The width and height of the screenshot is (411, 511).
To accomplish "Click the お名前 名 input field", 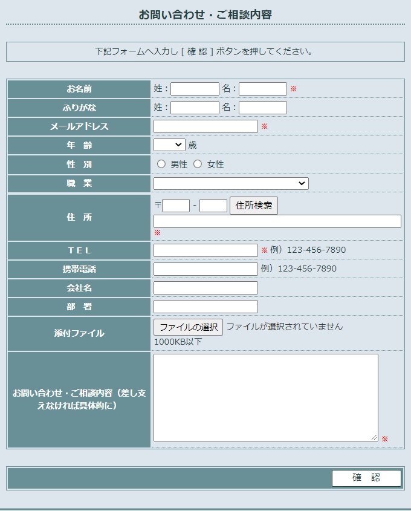I will click(262, 89).
